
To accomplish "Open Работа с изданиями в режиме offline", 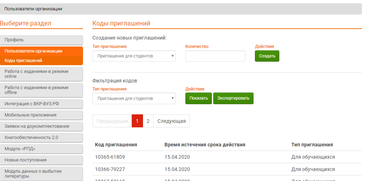I will point(41,90).
